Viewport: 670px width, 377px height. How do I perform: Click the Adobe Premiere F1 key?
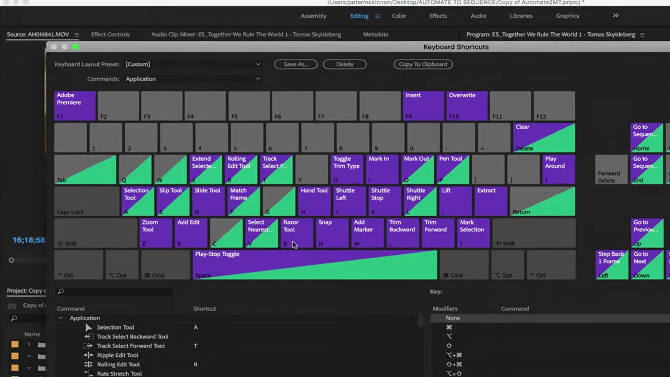[x=75, y=106]
